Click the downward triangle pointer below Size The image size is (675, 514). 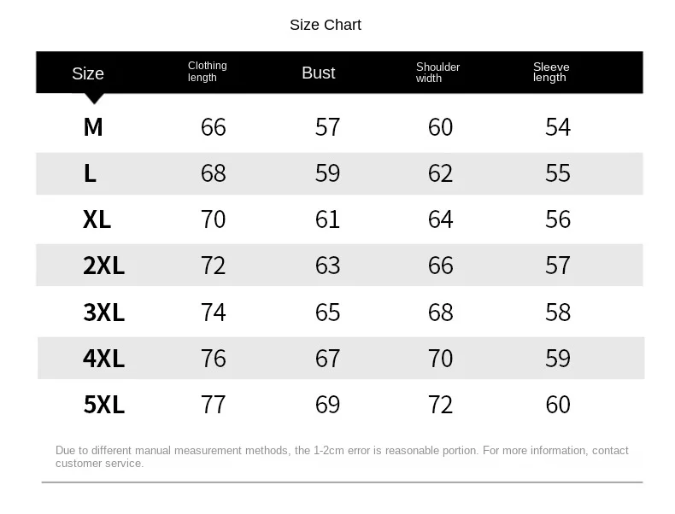[93, 98]
